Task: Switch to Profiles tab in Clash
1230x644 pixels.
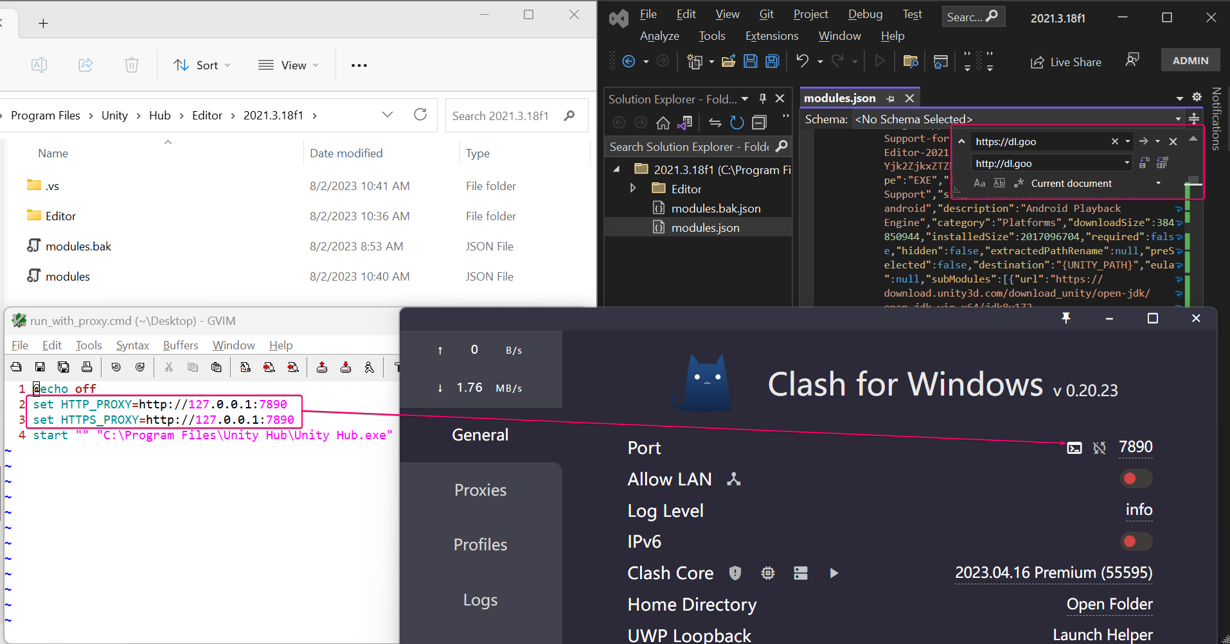Action: (x=481, y=544)
